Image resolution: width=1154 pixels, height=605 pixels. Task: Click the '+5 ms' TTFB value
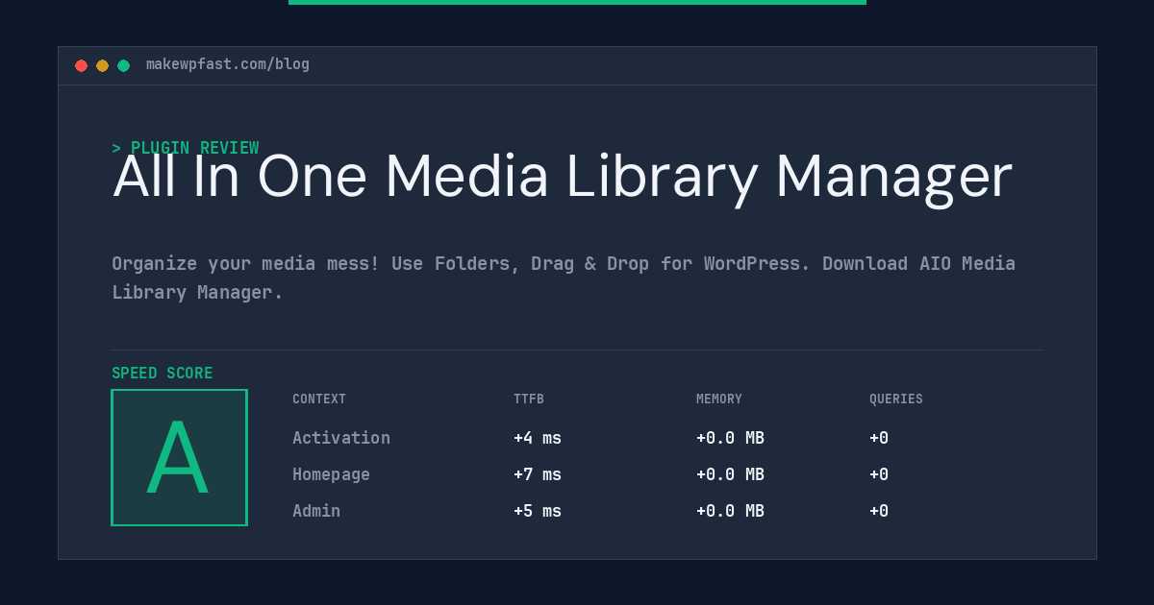pyautogui.click(x=538, y=511)
